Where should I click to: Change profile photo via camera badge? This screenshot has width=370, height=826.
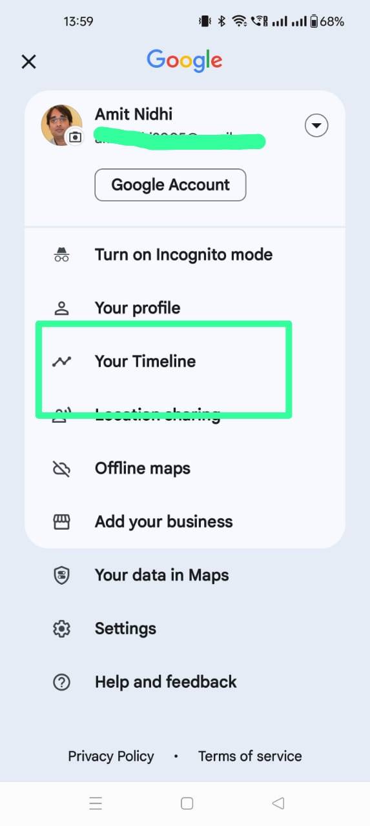pos(76,137)
